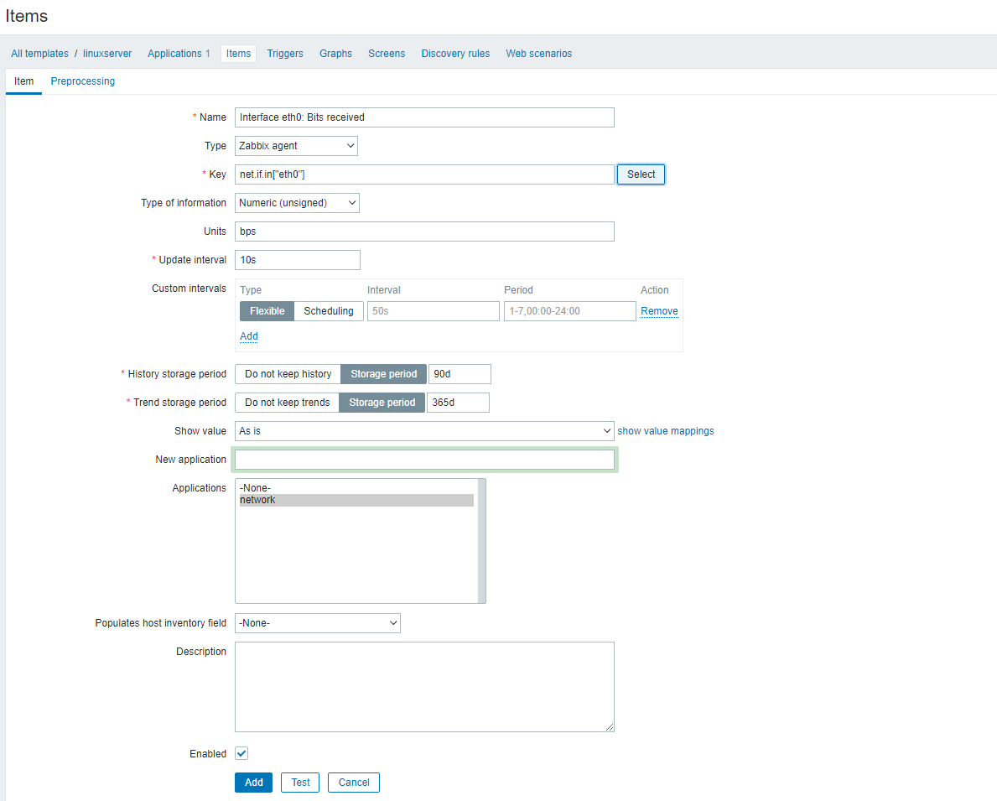Open the Triggers tab
This screenshot has height=801, width=997.
pyautogui.click(x=285, y=54)
